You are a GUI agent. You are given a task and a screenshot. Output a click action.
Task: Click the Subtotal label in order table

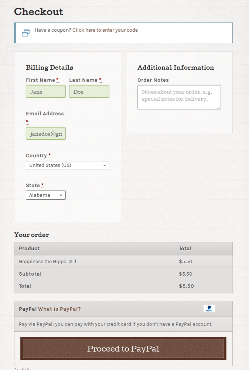[30, 274]
